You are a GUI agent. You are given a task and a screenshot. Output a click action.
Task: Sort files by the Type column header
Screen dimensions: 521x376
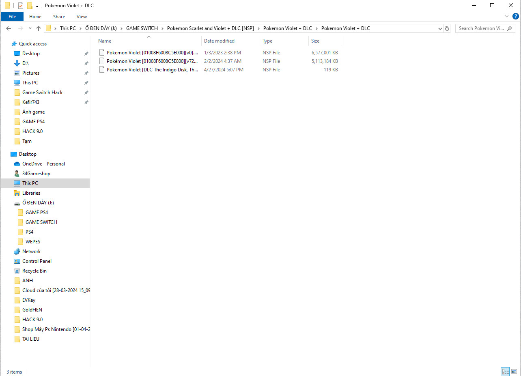point(284,41)
